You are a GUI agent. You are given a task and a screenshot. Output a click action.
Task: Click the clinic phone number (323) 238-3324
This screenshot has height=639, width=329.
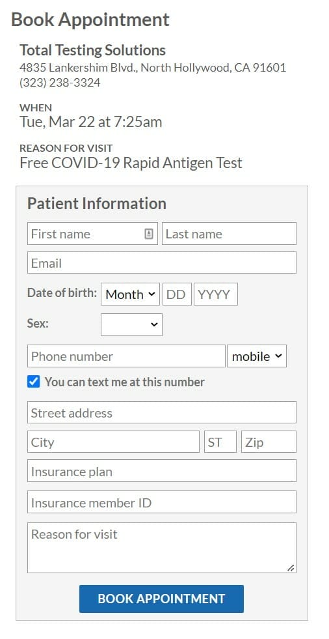pyautogui.click(x=60, y=83)
